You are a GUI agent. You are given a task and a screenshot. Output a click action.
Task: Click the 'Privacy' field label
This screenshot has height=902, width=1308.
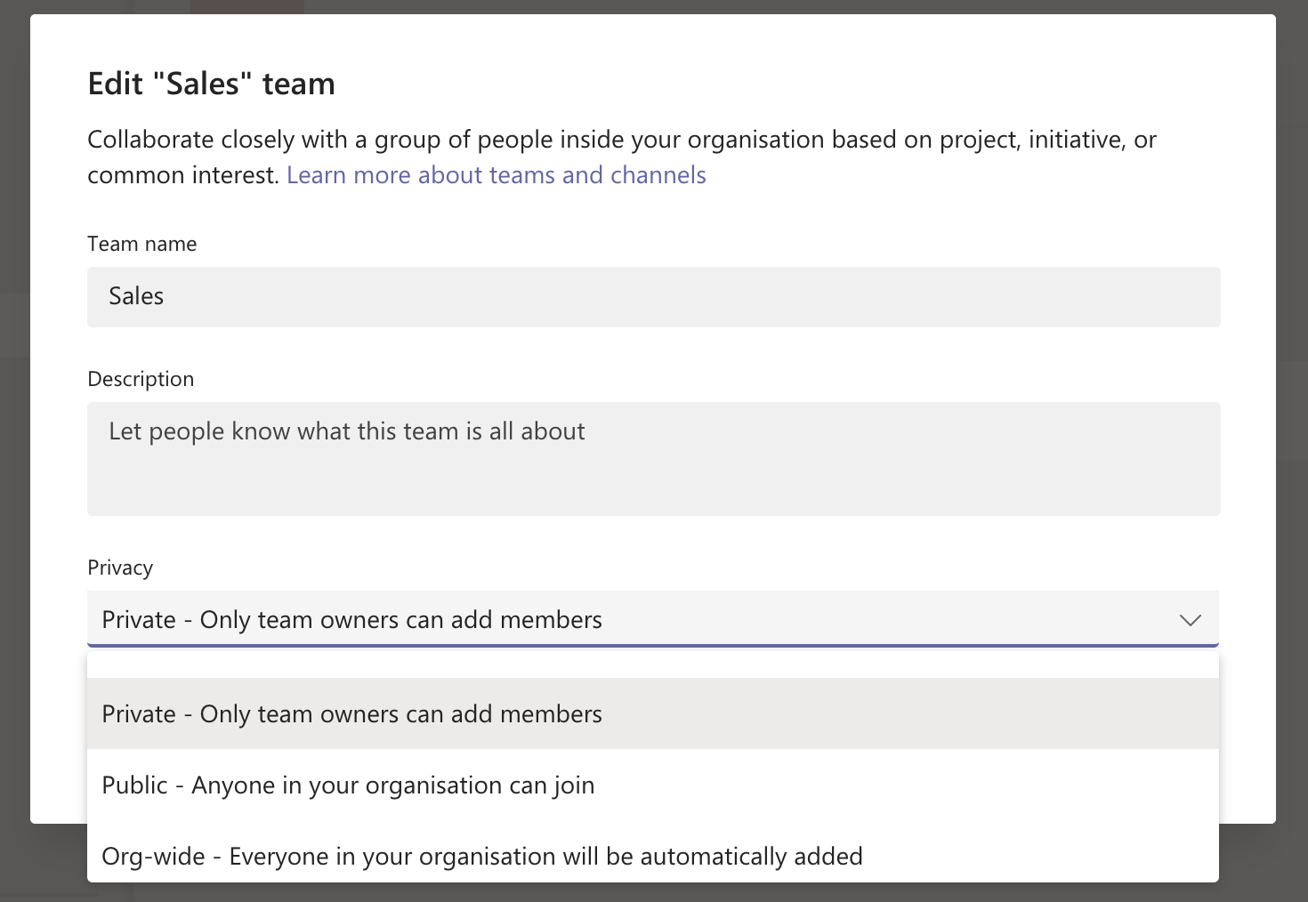[120, 568]
